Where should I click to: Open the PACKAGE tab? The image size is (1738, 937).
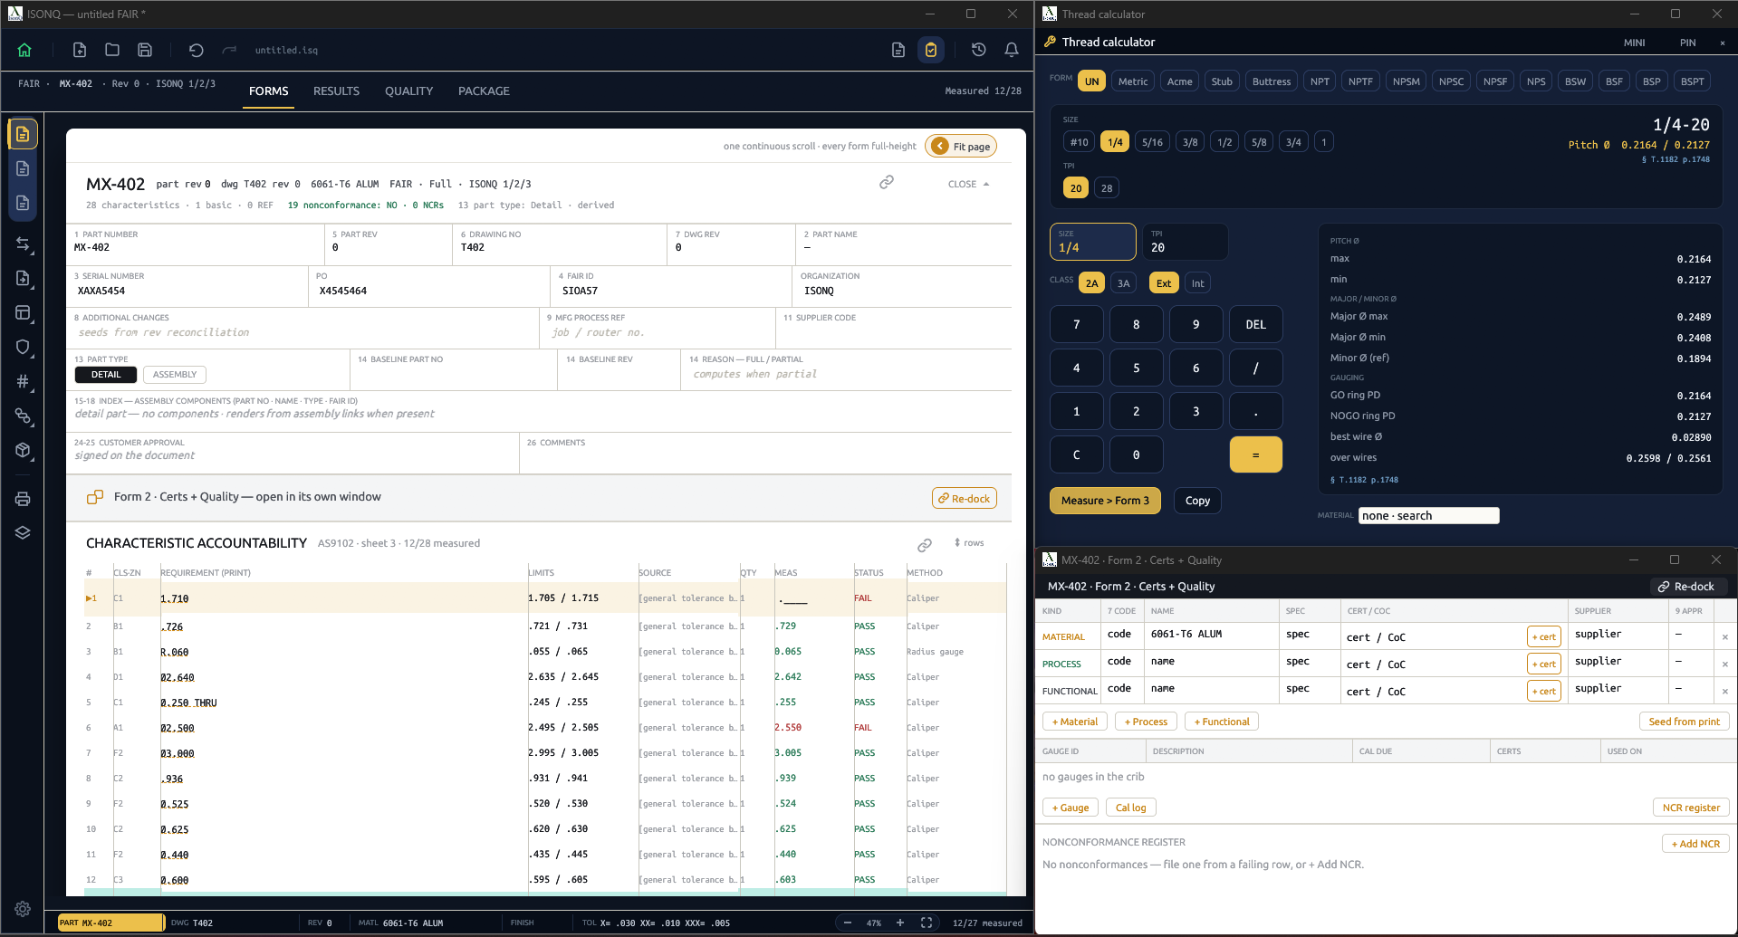484,91
